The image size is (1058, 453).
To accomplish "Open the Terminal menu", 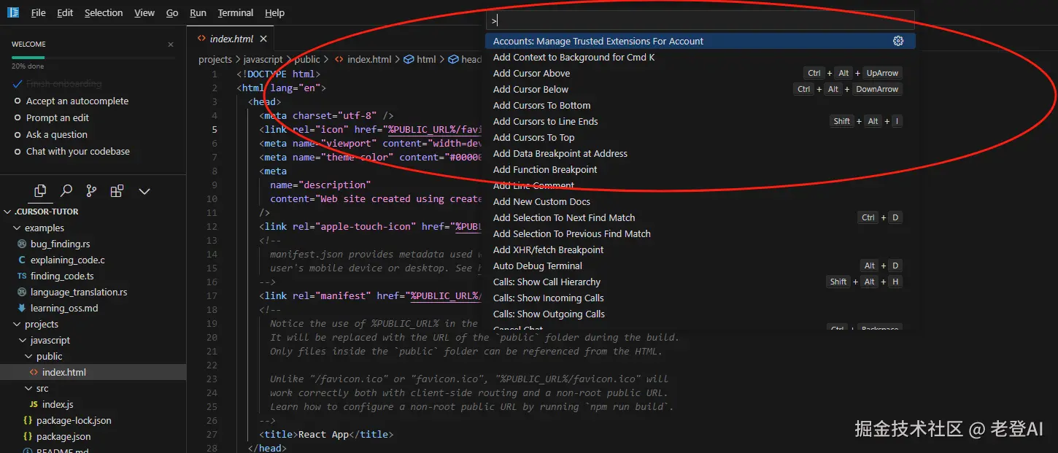I will pos(236,12).
